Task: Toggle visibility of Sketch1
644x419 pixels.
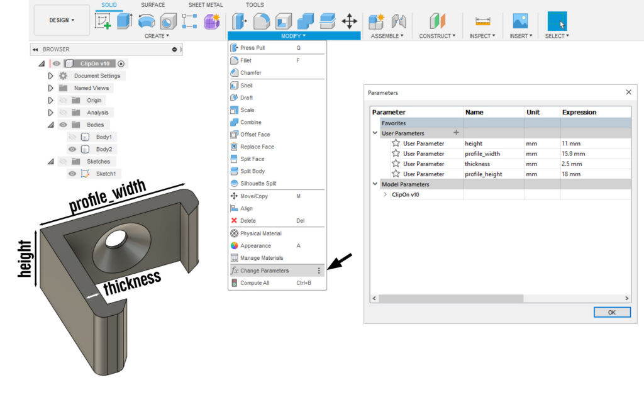Action: coord(72,174)
